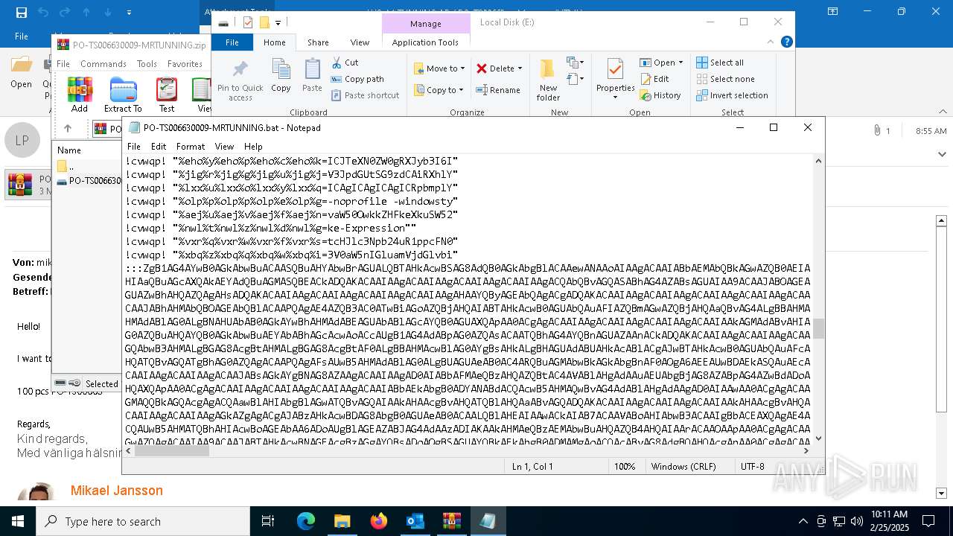Image resolution: width=953 pixels, height=536 pixels.
Task: Open Notepad Edit menu
Action: click(159, 147)
